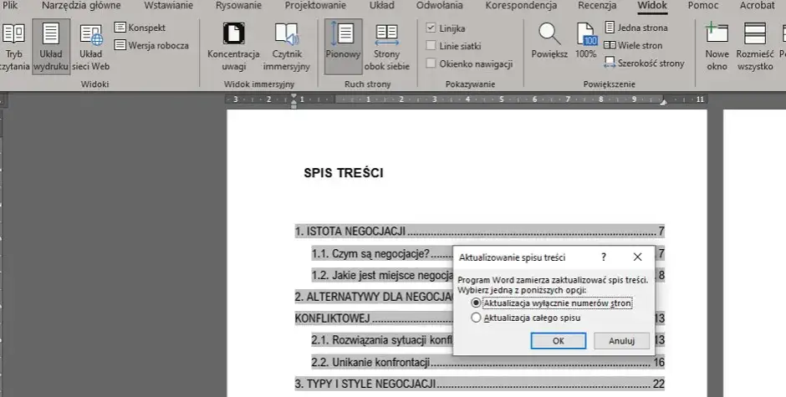Open Tryb czytania reading mode view
This screenshot has height=397, width=786.
click(13, 47)
